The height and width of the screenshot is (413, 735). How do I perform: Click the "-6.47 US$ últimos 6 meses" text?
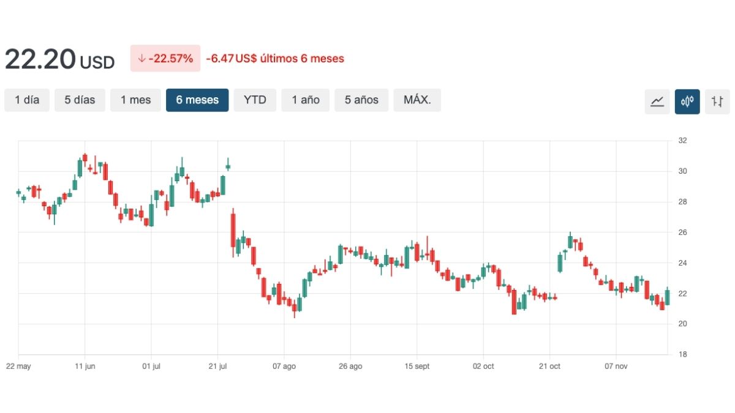278,58
